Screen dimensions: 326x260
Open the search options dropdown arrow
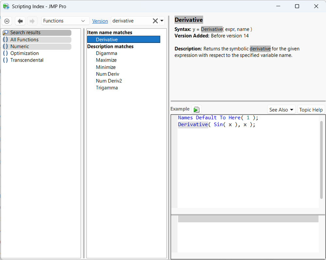[162, 21]
